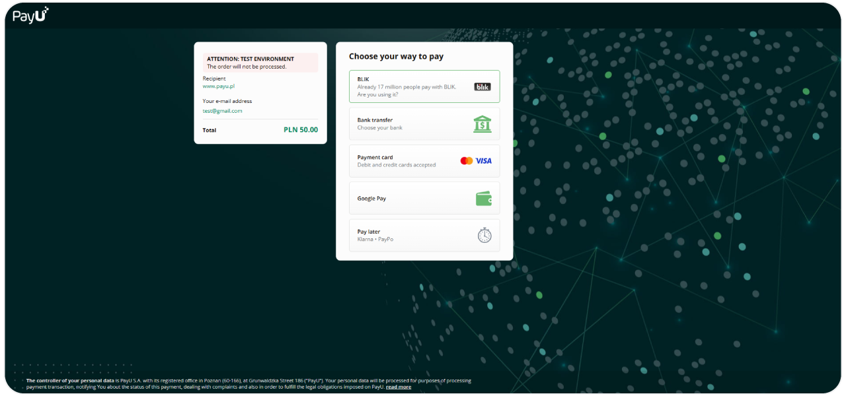Click the "Klarna • PayPo" subtitle
This screenshot has height=396, width=846.
coord(375,239)
